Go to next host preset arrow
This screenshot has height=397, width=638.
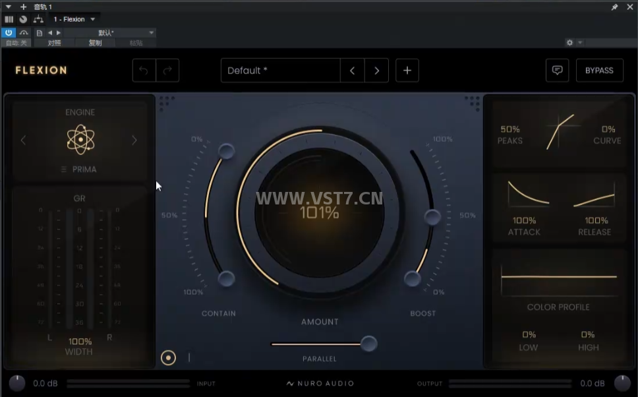(59, 32)
